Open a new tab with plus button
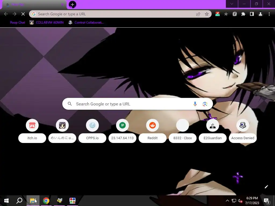 coord(73,5)
